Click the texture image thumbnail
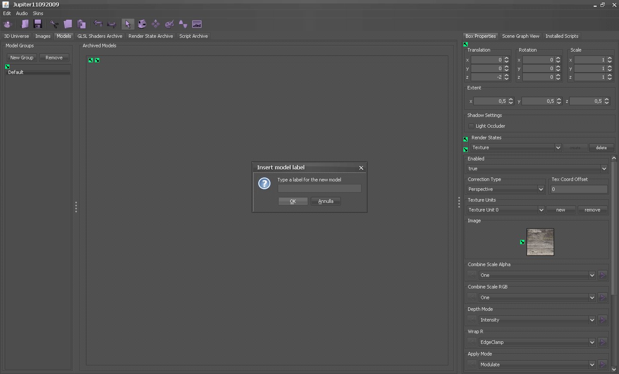Screen dimensions: 619x374 tap(540, 242)
